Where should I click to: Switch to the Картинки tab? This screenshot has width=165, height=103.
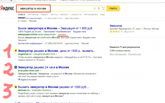[x=33, y=15]
